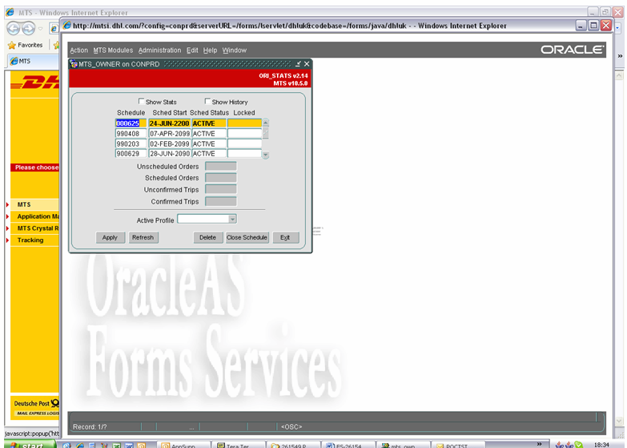Click the green system tray icon
Image resolution: width=627 pixels, height=448 pixels.
pyautogui.click(x=578, y=445)
